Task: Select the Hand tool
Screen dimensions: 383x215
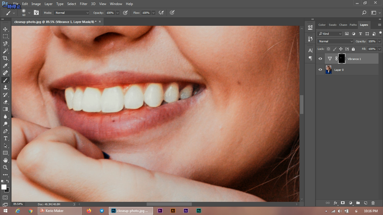Action: tap(5, 160)
